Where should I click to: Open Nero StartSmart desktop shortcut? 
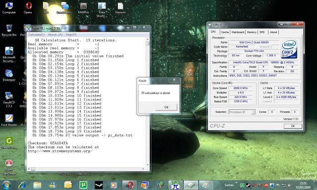[x=9, y=167]
